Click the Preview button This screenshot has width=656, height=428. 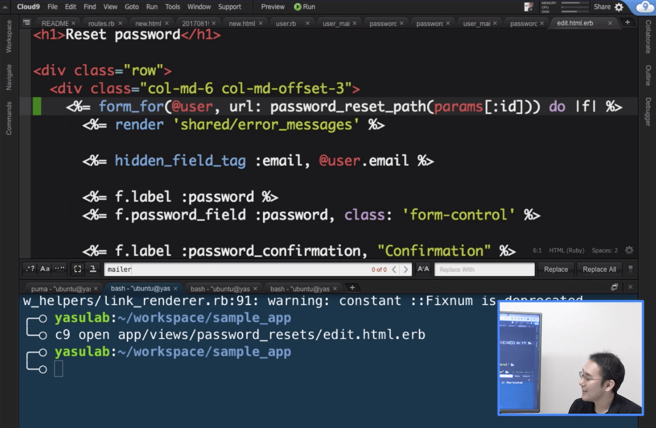coord(273,7)
